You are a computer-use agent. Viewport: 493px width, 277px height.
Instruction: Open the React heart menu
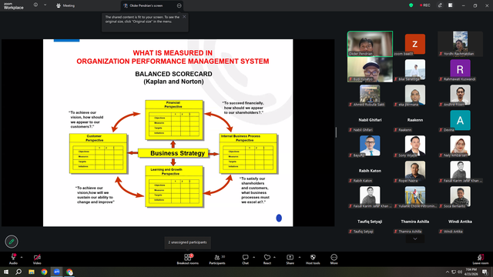(x=267, y=259)
